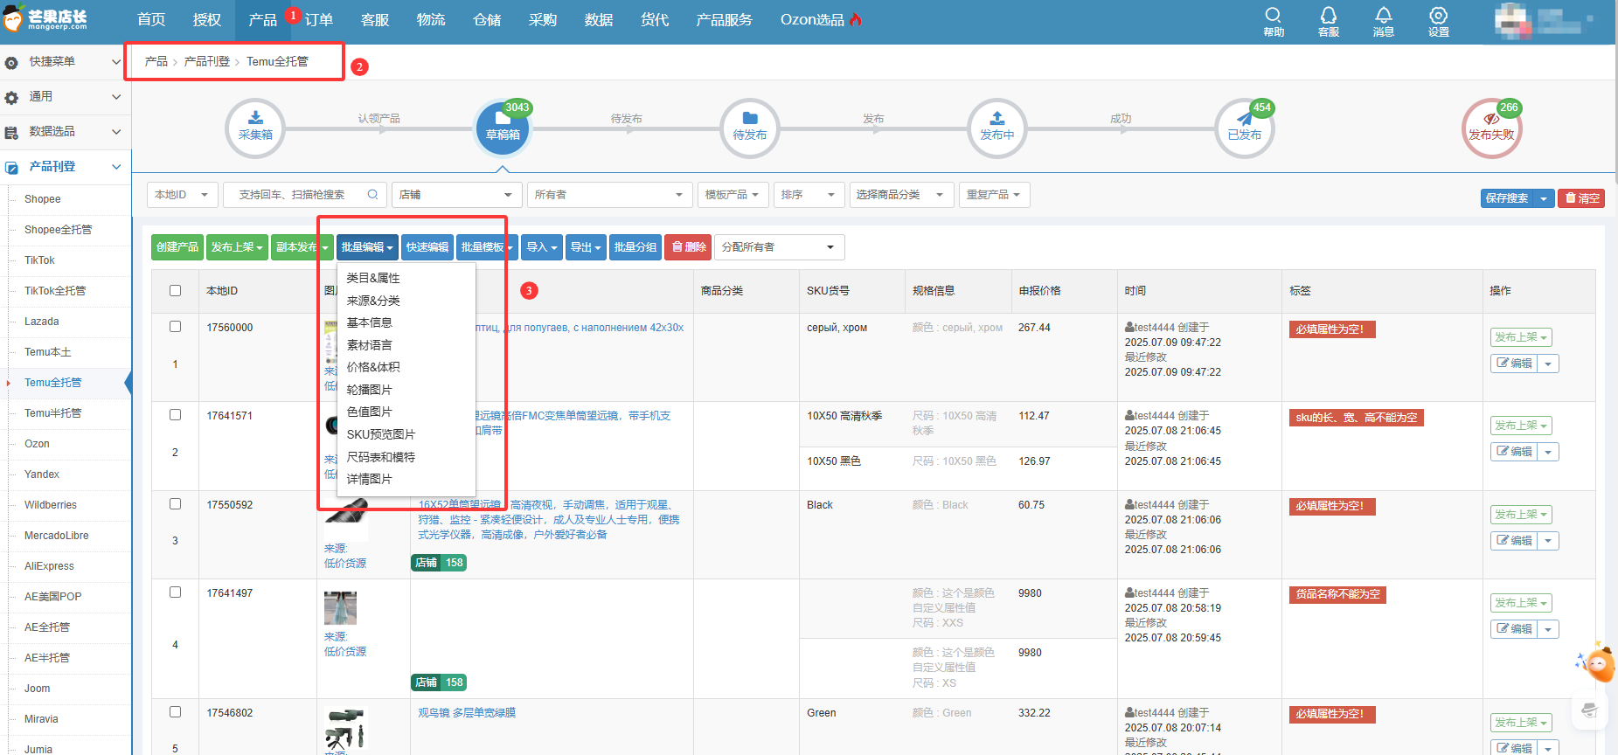
Task: Open the 重复产品 dropdown
Action: tap(994, 195)
